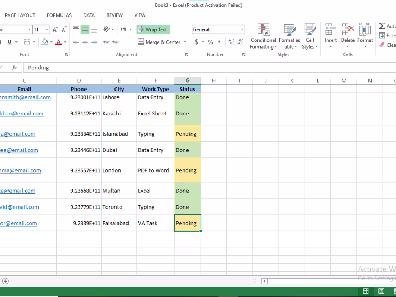This screenshot has width=396, height=297.
Task: Expand Merge & Center dropdown arrow
Action: click(x=185, y=42)
